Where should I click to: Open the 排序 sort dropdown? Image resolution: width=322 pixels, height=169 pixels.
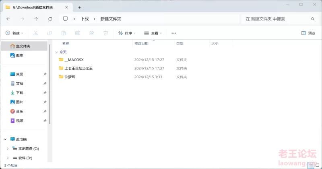(x=127, y=33)
